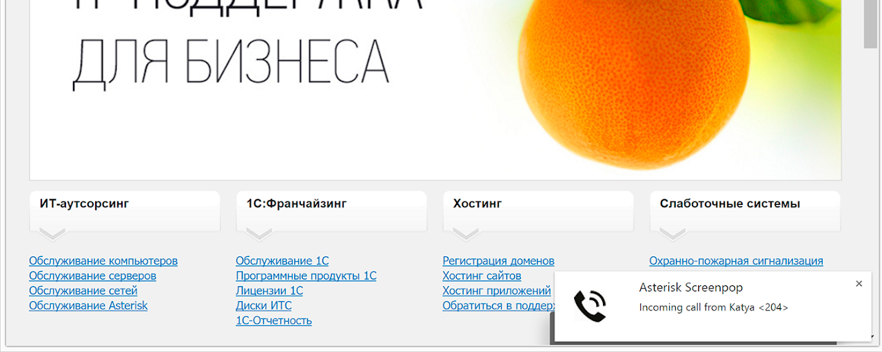Go to Обслуживание Asterisk link
Screen dimensions: 882x352
coord(88,306)
